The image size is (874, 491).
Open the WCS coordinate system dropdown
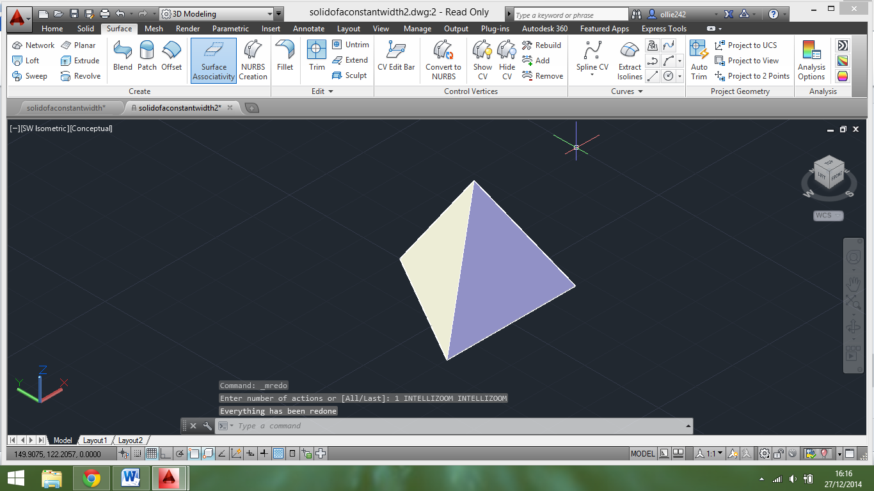click(x=829, y=215)
